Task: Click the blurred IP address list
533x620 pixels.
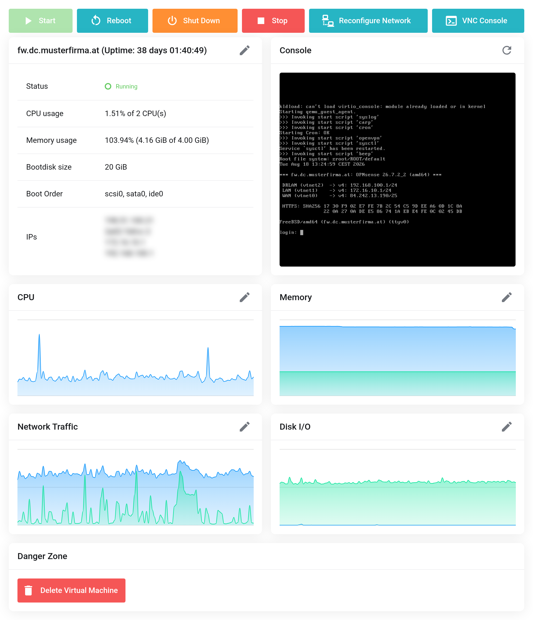Action: click(x=129, y=237)
